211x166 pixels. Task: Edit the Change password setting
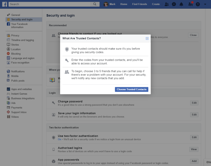pyautogui.click(x=194, y=103)
